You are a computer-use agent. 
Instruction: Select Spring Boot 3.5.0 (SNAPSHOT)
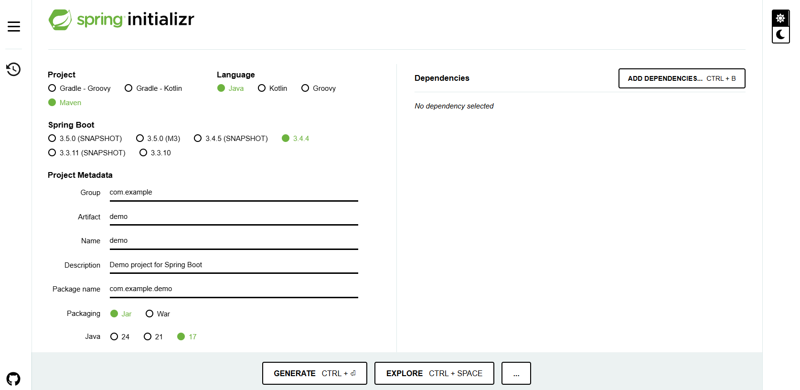click(x=85, y=139)
